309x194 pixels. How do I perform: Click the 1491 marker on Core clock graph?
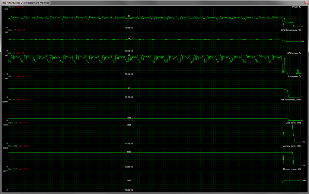click(x=129, y=125)
